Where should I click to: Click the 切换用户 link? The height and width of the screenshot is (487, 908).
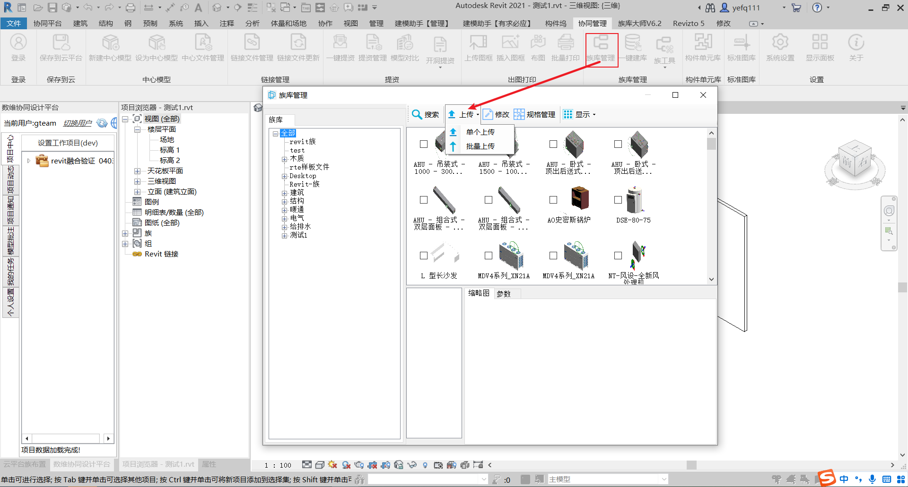point(78,123)
